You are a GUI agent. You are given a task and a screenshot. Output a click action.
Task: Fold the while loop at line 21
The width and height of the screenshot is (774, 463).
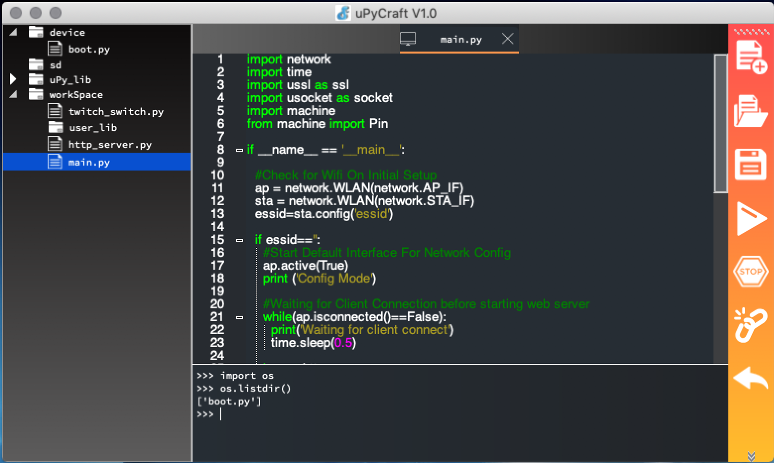(240, 317)
